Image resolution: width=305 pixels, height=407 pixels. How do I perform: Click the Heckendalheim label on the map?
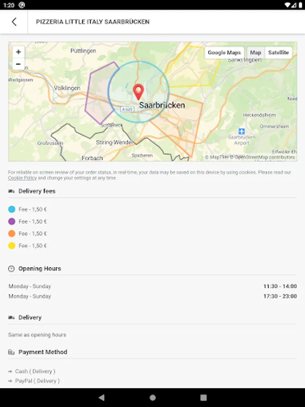click(x=259, y=115)
